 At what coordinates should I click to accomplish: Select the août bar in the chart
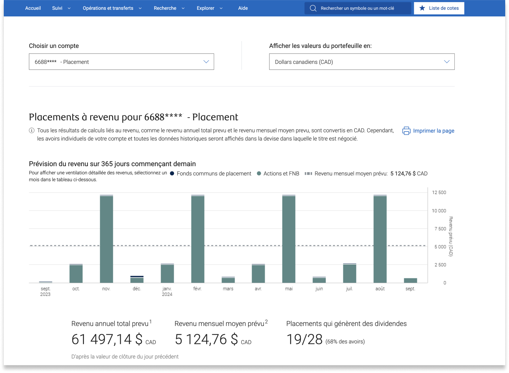[x=380, y=239]
